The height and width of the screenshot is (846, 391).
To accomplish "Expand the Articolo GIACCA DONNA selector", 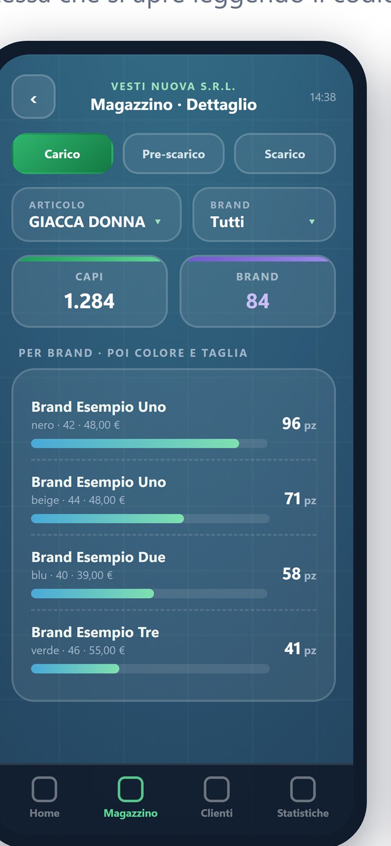I will pos(97,214).
